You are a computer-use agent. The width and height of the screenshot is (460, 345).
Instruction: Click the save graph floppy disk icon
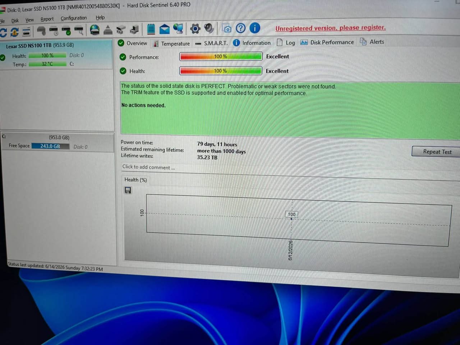tap(128, 190)
